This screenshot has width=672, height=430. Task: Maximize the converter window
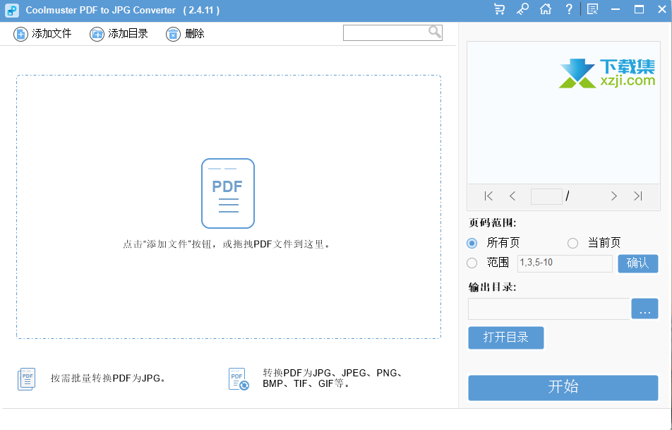639,9
